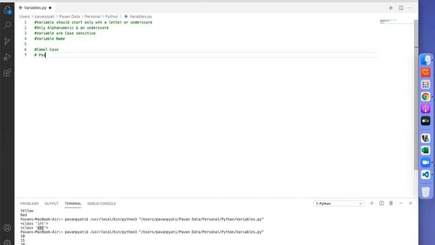This screenshot has height=245, width=435.
Task: Open the Source Control view
Action: 7,41
